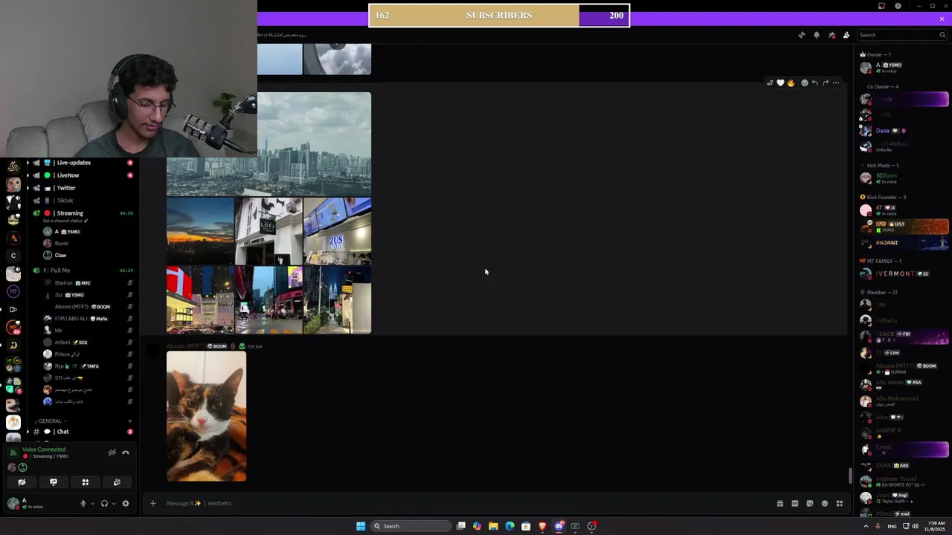Open microphone input options dropdown
The width and height of the screenshot is (952, 535).
pyautogui.click(x=92, y=504)
